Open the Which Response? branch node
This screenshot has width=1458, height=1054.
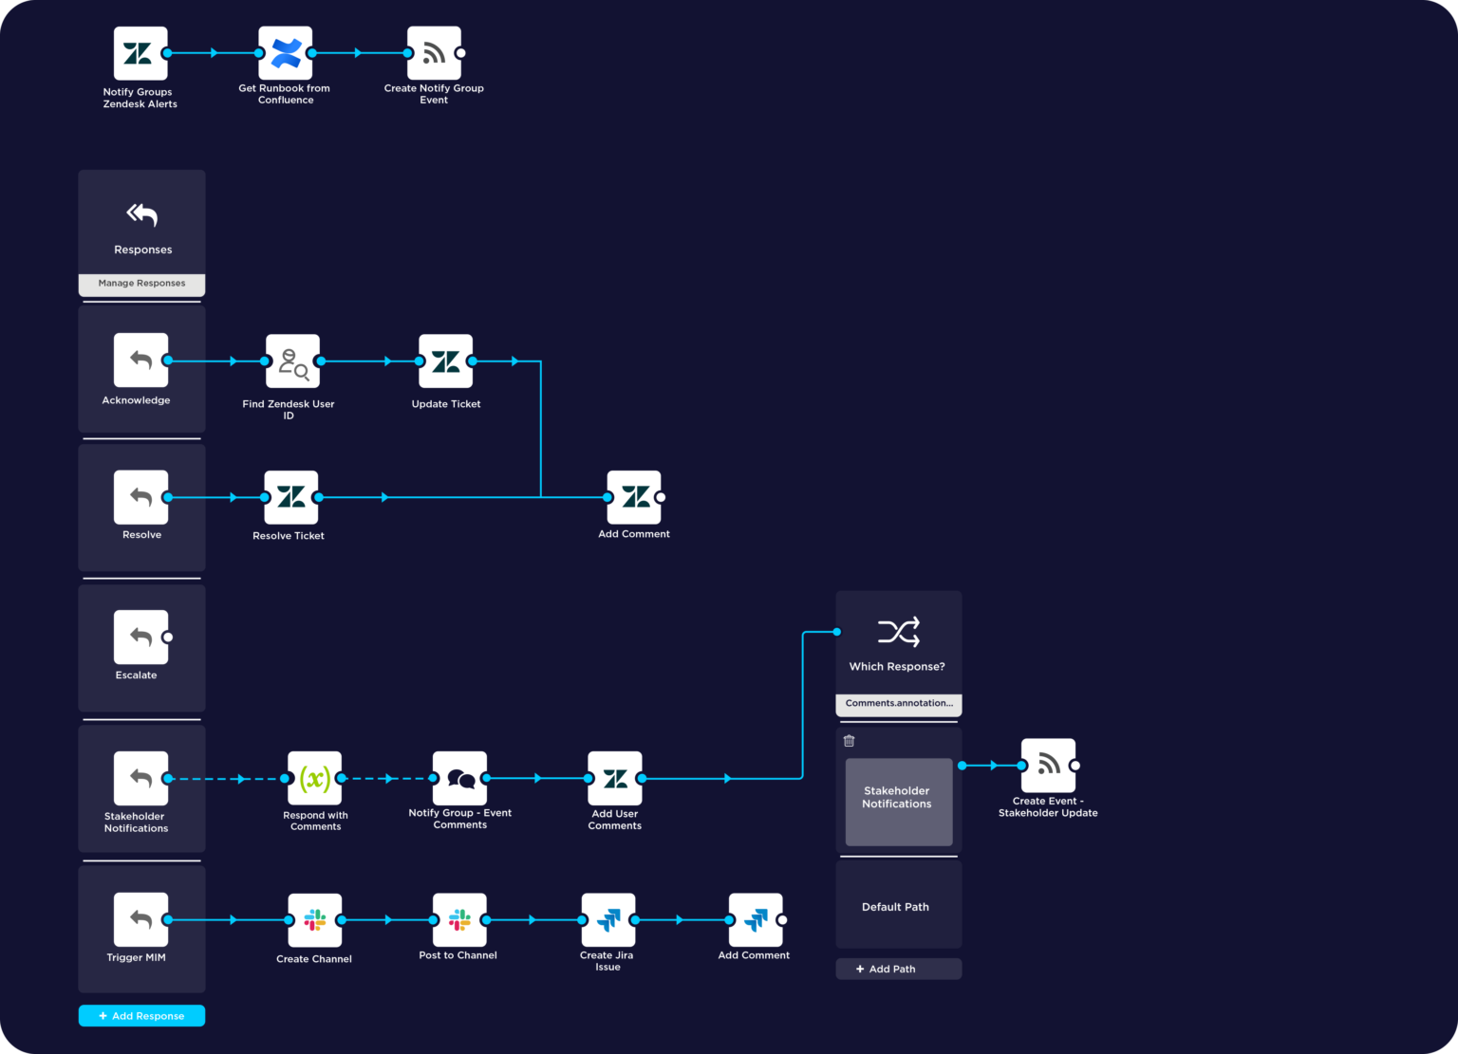(x=898, y=631)
